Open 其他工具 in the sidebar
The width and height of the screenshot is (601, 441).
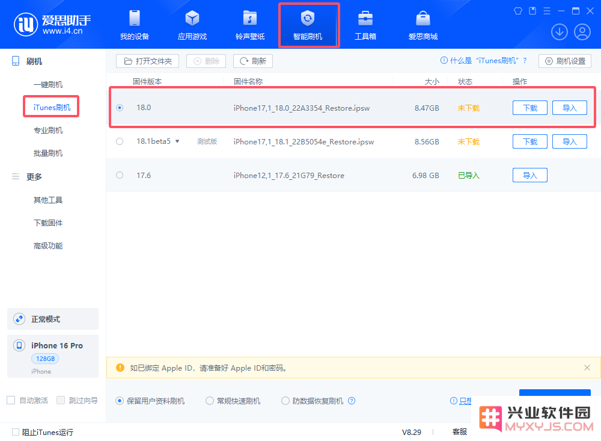coord(48,200)
